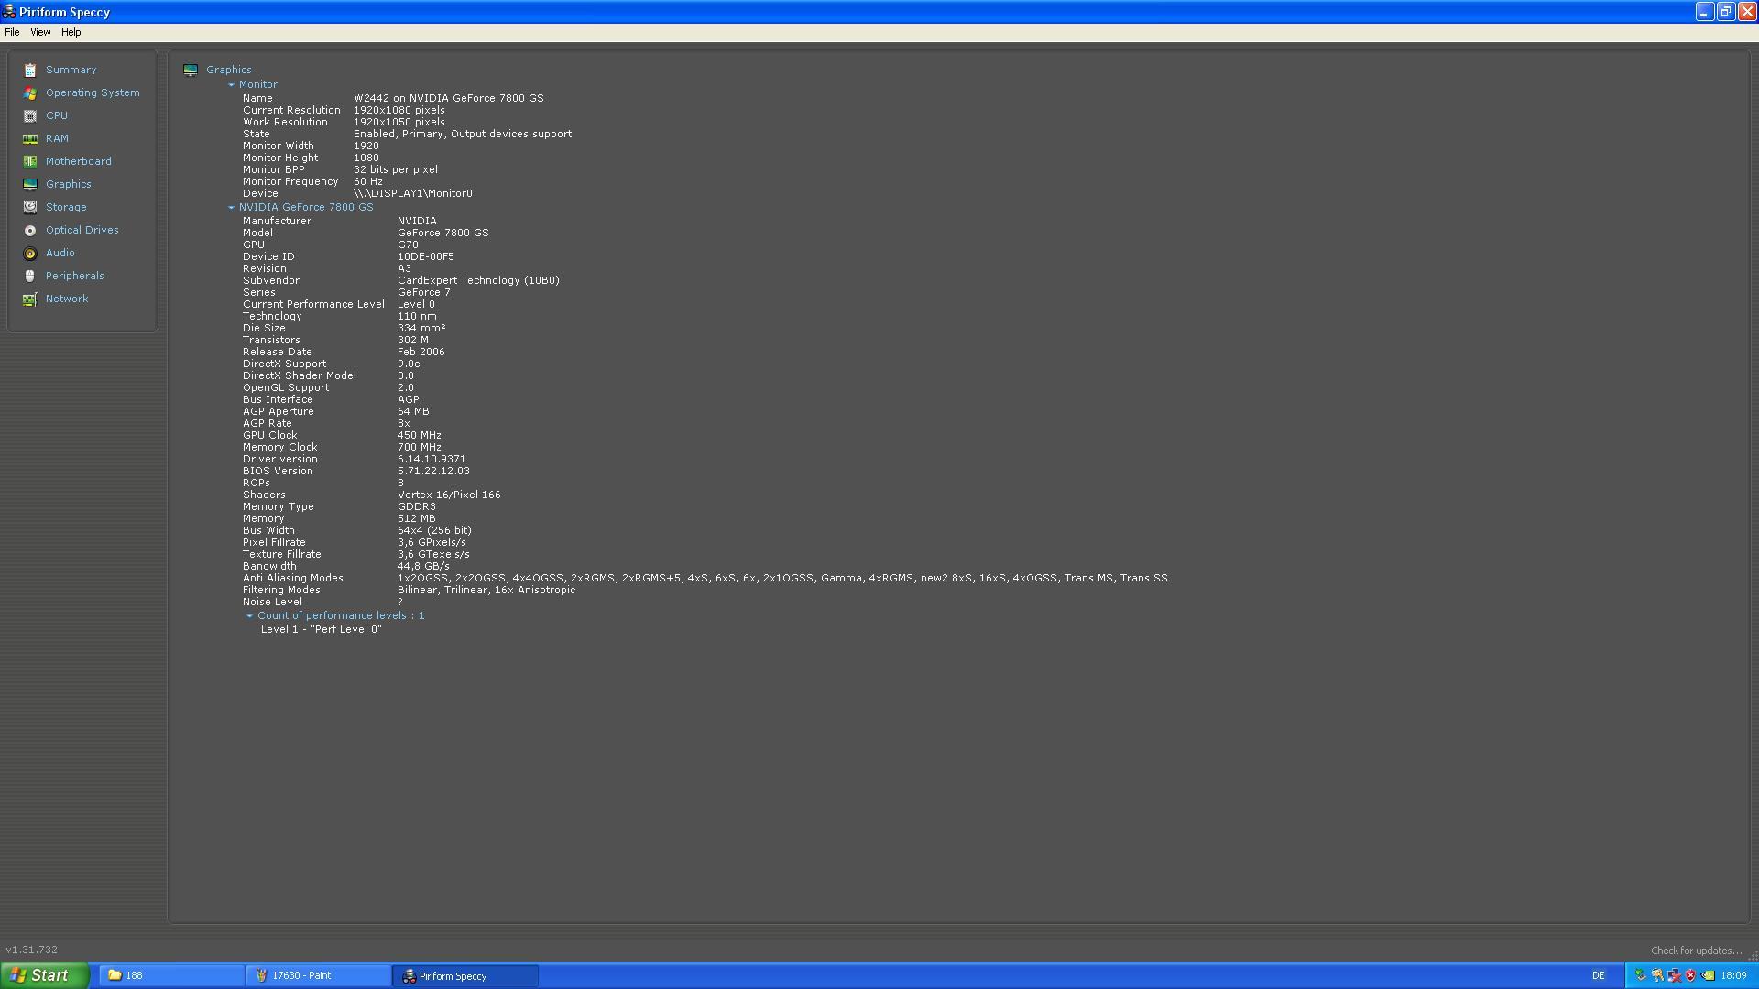Click the Speccy title bar application icon
Viewport: 1759px width, 989px height.
tap(8, 12)
